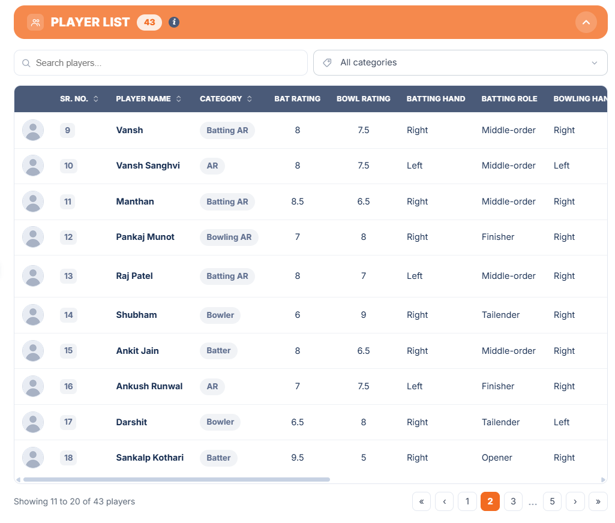Viewport: 615px width, 523px height.
Task: Click current page 2 button
Action: pyautogui.click(x=490, y=501)
